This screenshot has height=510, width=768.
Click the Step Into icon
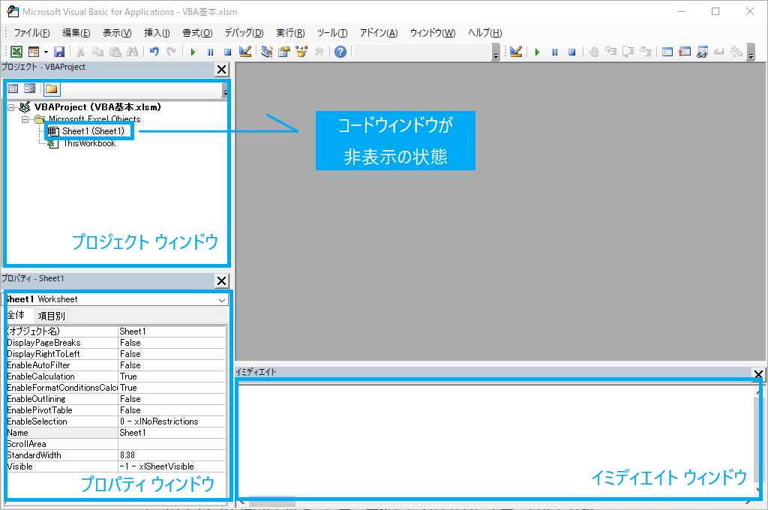[x=610, y=52]
